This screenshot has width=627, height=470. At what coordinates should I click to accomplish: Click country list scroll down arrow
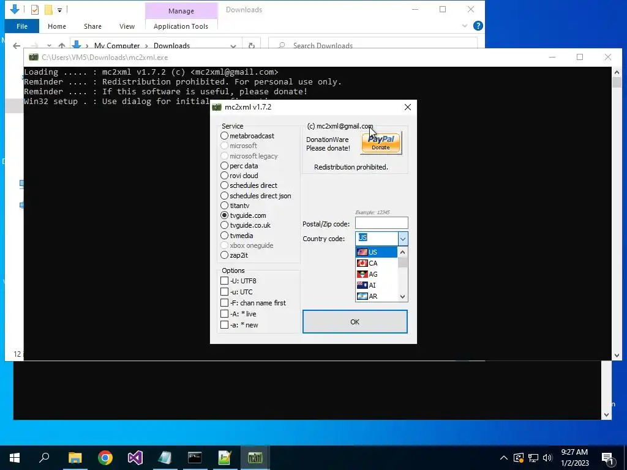(x=403, y=297)
